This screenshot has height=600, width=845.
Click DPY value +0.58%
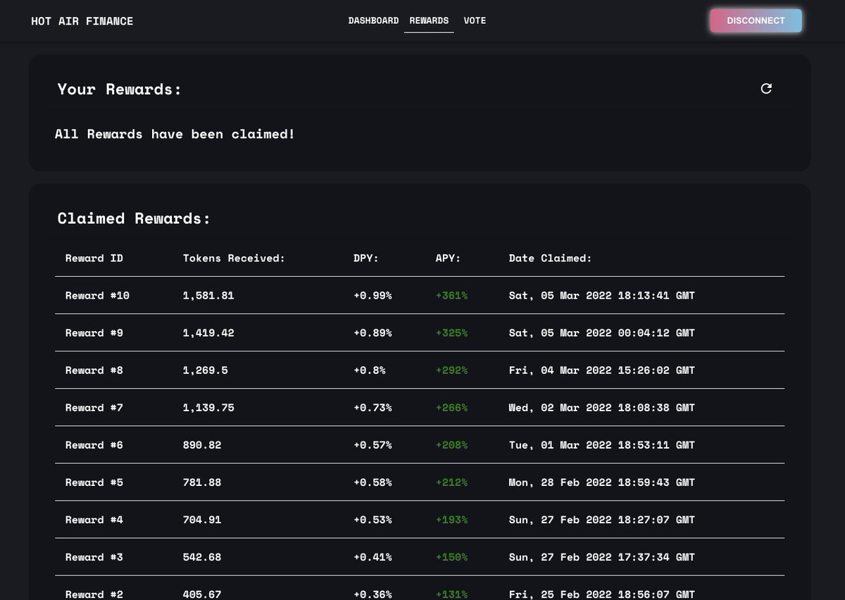(x=373, y=482)
